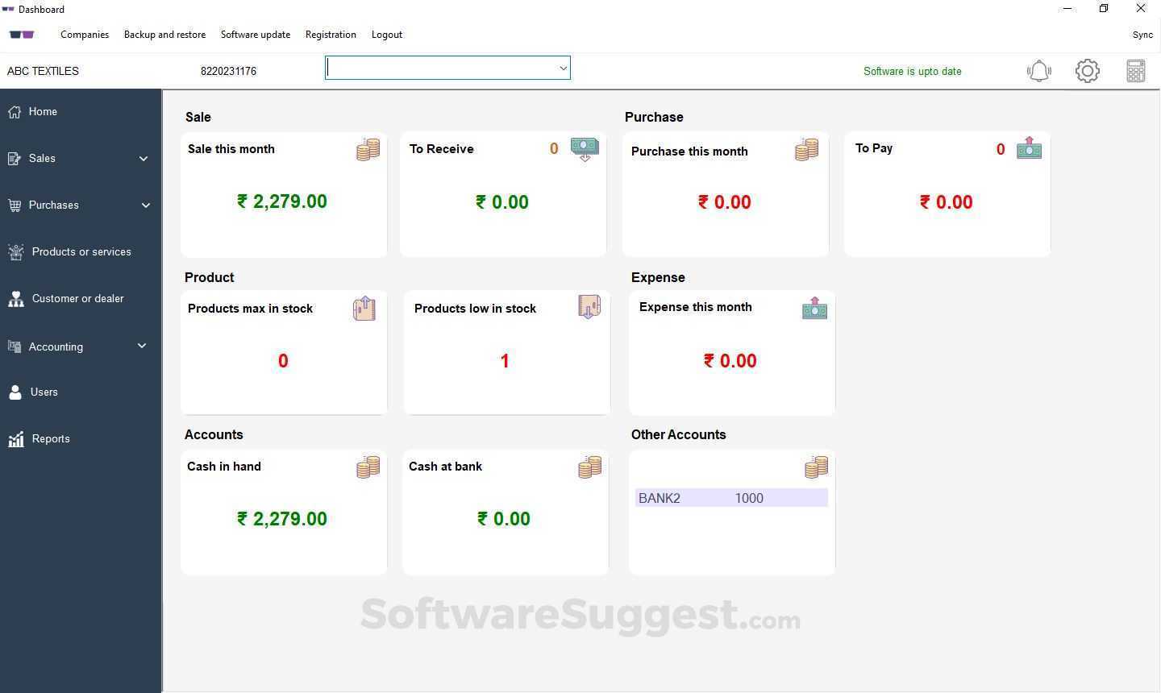Select Products or services in the sidebar
The width and height of the screenshot is (1161, 693).
click(81, 251)
